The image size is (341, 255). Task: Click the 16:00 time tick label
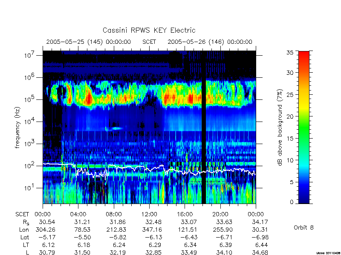point(185,215)
